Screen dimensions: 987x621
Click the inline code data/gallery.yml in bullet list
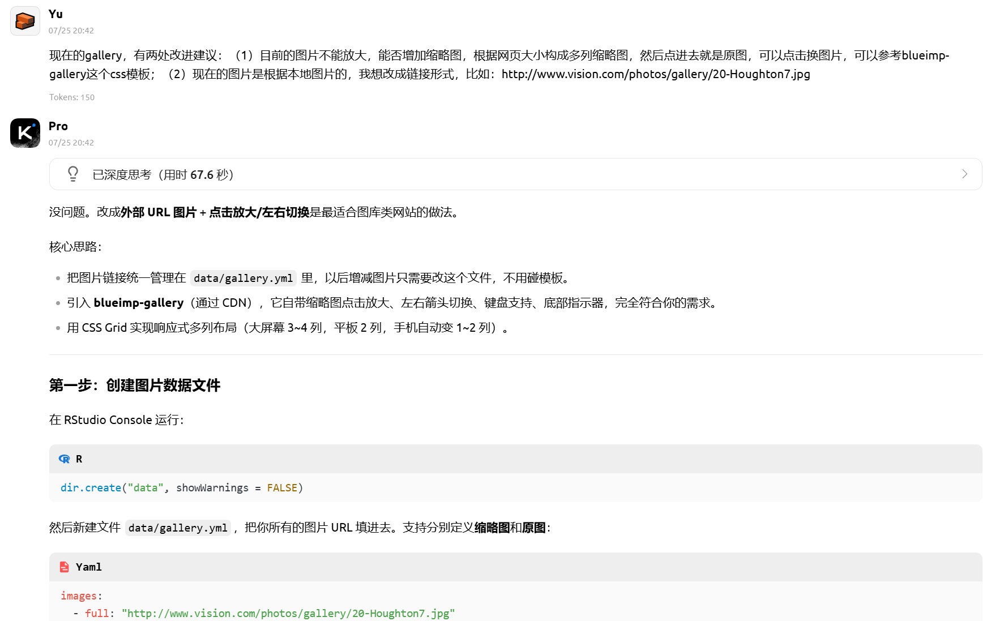tap(243, 278)
